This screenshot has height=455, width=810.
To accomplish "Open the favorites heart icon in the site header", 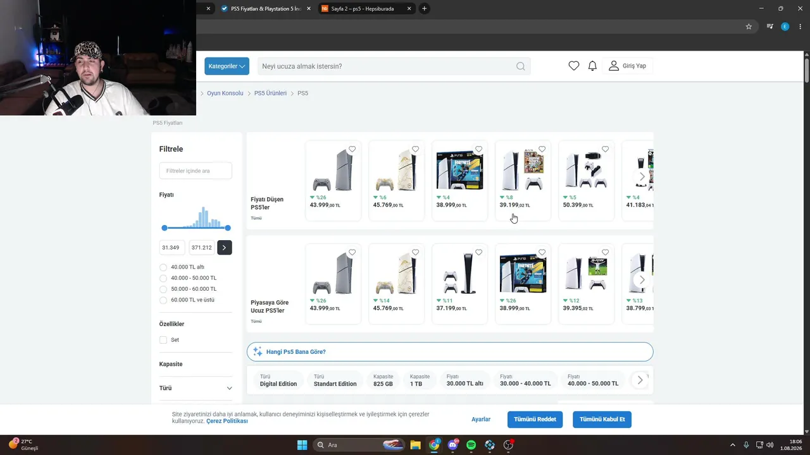I will [x=574, y=66].
